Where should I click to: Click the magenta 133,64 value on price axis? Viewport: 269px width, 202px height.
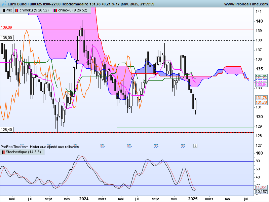click(x=261, y=85)
